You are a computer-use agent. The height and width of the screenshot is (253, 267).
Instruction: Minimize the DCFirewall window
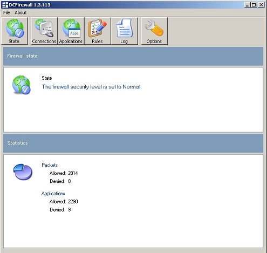pos(248,5)
